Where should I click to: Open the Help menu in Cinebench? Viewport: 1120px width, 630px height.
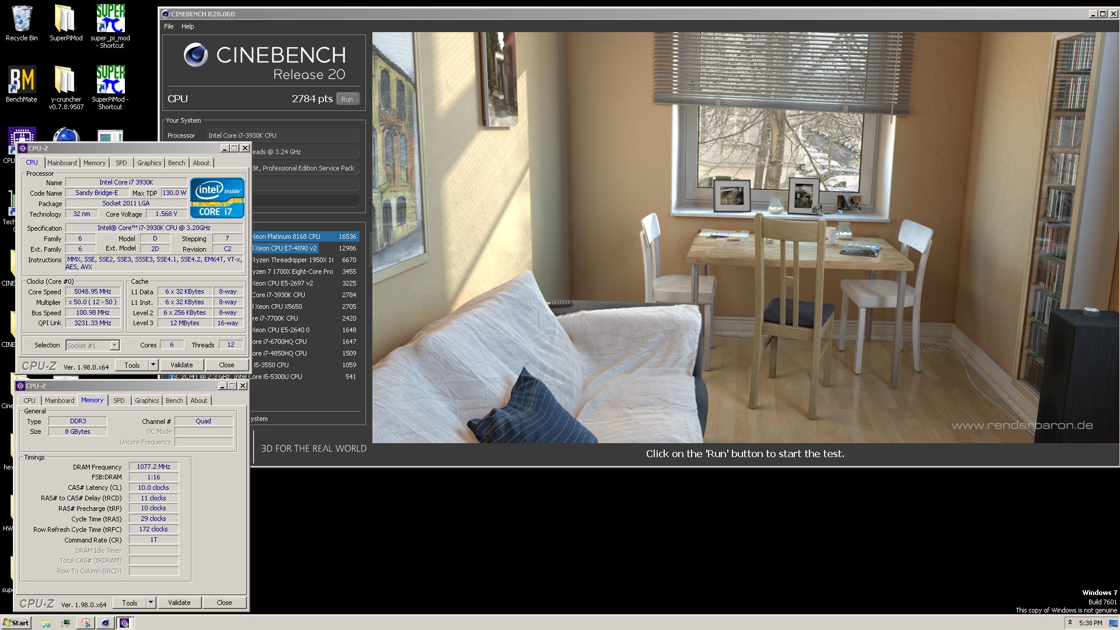(187, 26)
